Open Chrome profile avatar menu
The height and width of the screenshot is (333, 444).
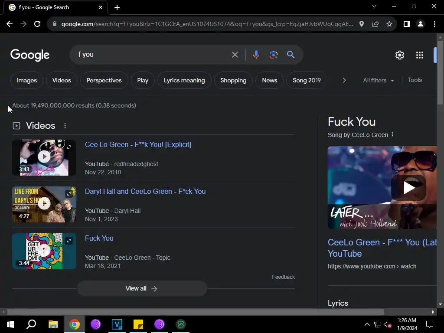[421, 24]
